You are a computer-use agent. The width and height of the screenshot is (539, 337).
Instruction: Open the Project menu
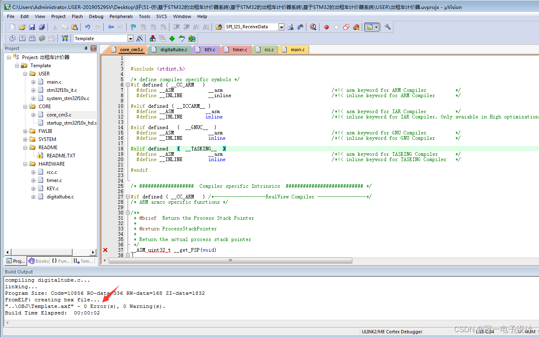click(x=58, y=16)
